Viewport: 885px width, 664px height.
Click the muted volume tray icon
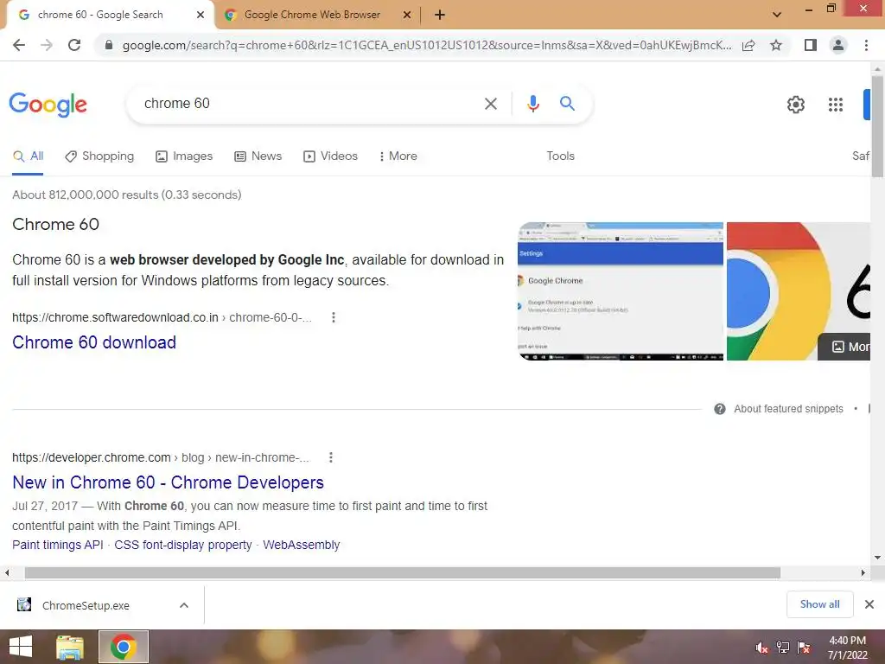pyautogui.click(x=762, y=647)
